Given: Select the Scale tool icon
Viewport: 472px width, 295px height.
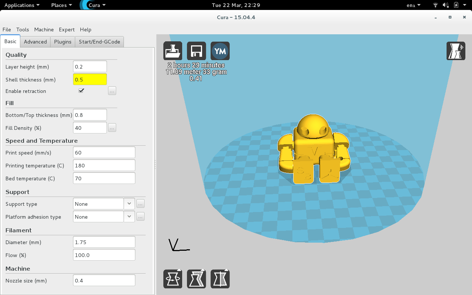Looking at the screenshot, I should pyautogui.click(x=196, y=279).
